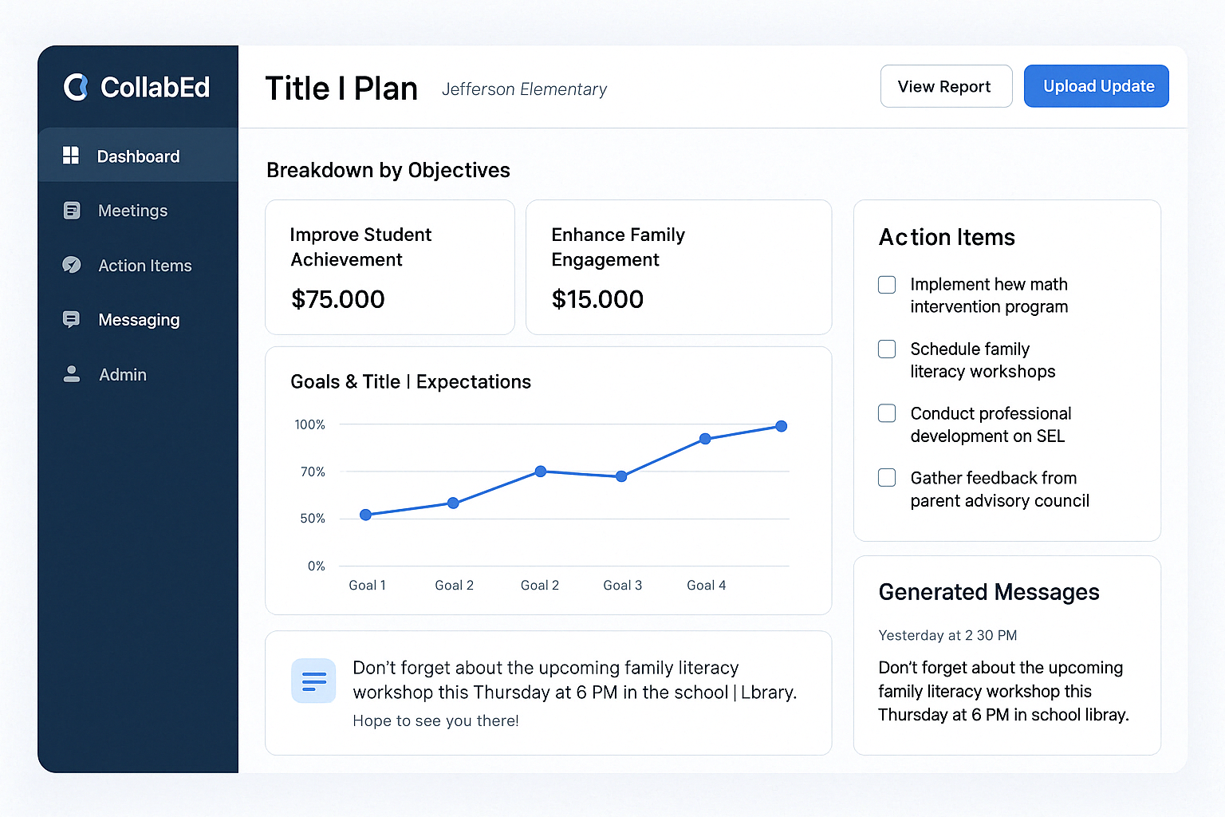The image size is (1225, 817).
Task: Check the math intervention program item
Action: 887,285
